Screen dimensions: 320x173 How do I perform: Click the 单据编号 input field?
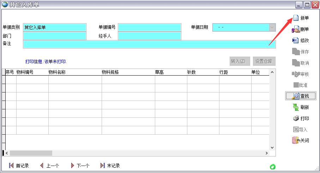point(149,27)
